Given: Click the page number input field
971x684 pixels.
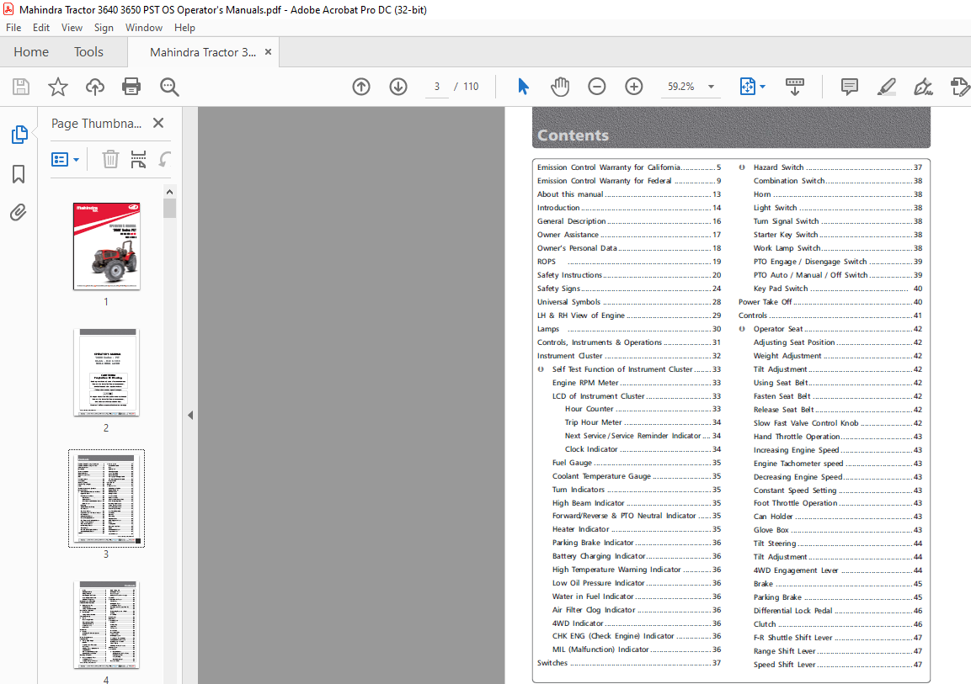Looking at the screenshot, I should click(436, 87).
